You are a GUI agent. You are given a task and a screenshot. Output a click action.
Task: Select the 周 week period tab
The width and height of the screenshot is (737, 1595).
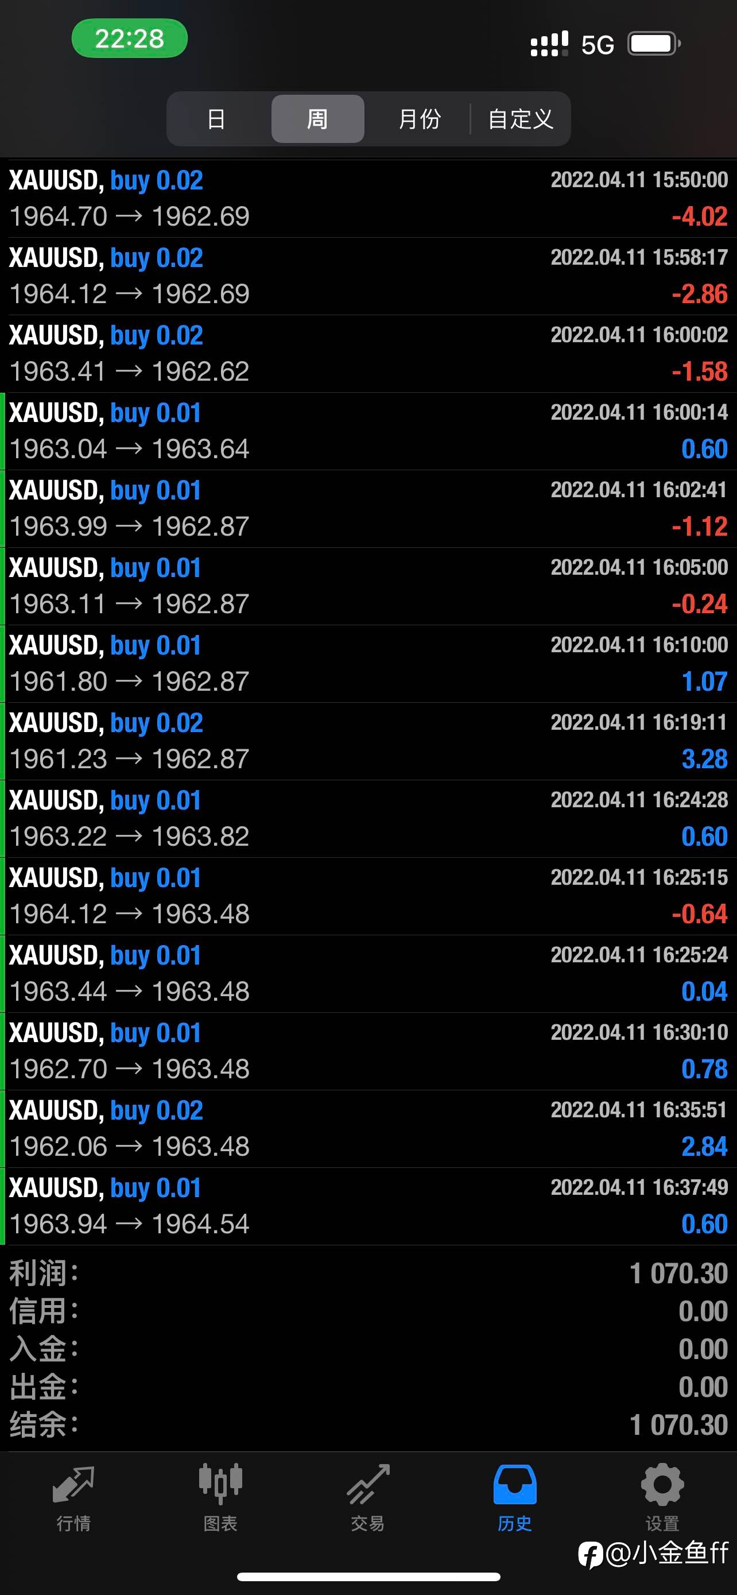tap(317, 119)
